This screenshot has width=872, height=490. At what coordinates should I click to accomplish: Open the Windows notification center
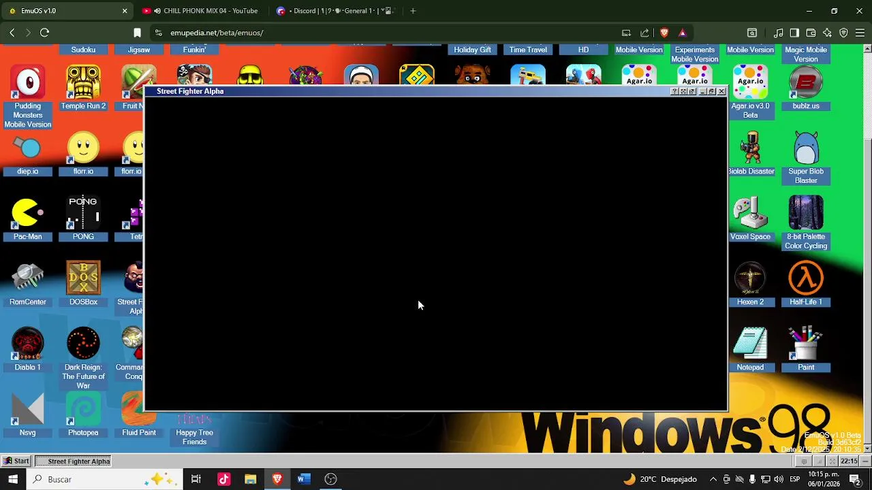pos(855,479)
